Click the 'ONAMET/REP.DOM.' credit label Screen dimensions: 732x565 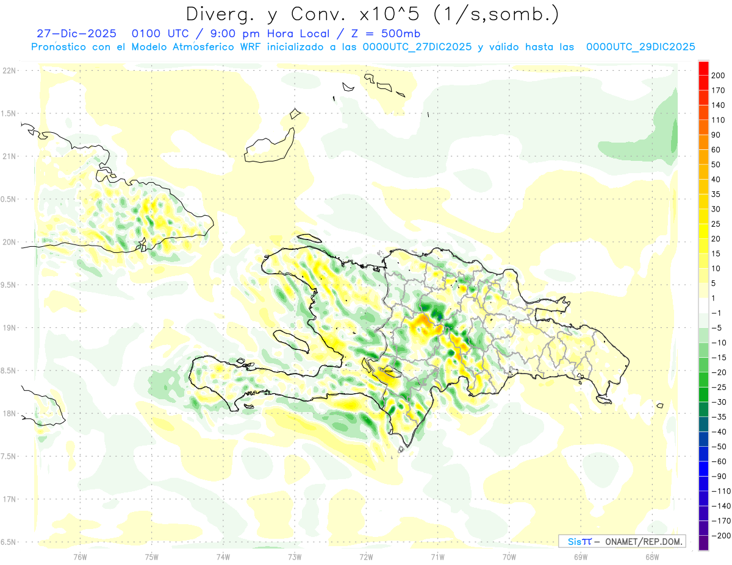pyautogui.click(x=644, y=542)
